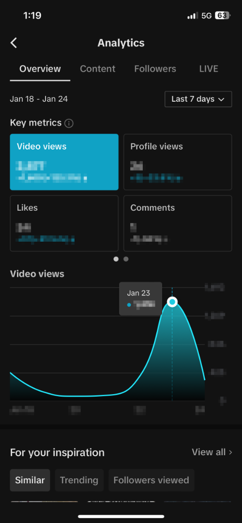Viewport: 242px width, 523px height.
Task: Go to the second metrics page dot
Action: tap(126, 259)
